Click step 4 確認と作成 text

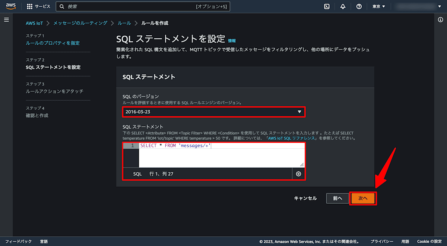point(37,116)
